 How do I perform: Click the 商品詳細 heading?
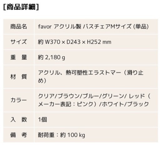coord(21,7)
